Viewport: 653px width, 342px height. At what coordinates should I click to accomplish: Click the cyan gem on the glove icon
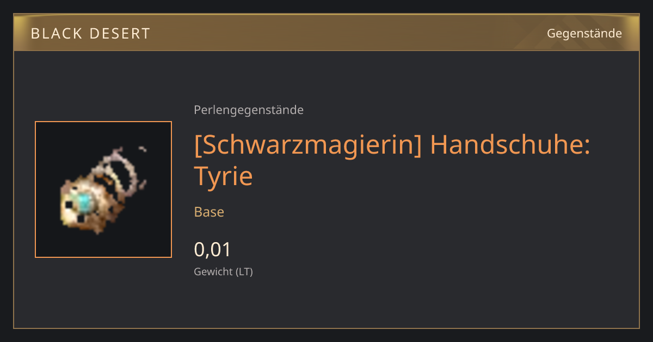click(85, 203)
